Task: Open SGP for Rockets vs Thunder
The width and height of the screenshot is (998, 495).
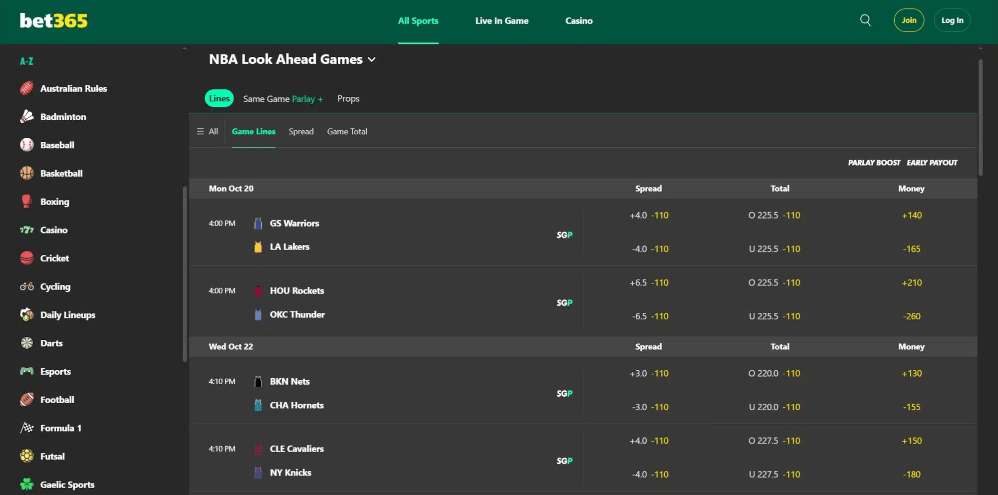Action: pos(564,303)
